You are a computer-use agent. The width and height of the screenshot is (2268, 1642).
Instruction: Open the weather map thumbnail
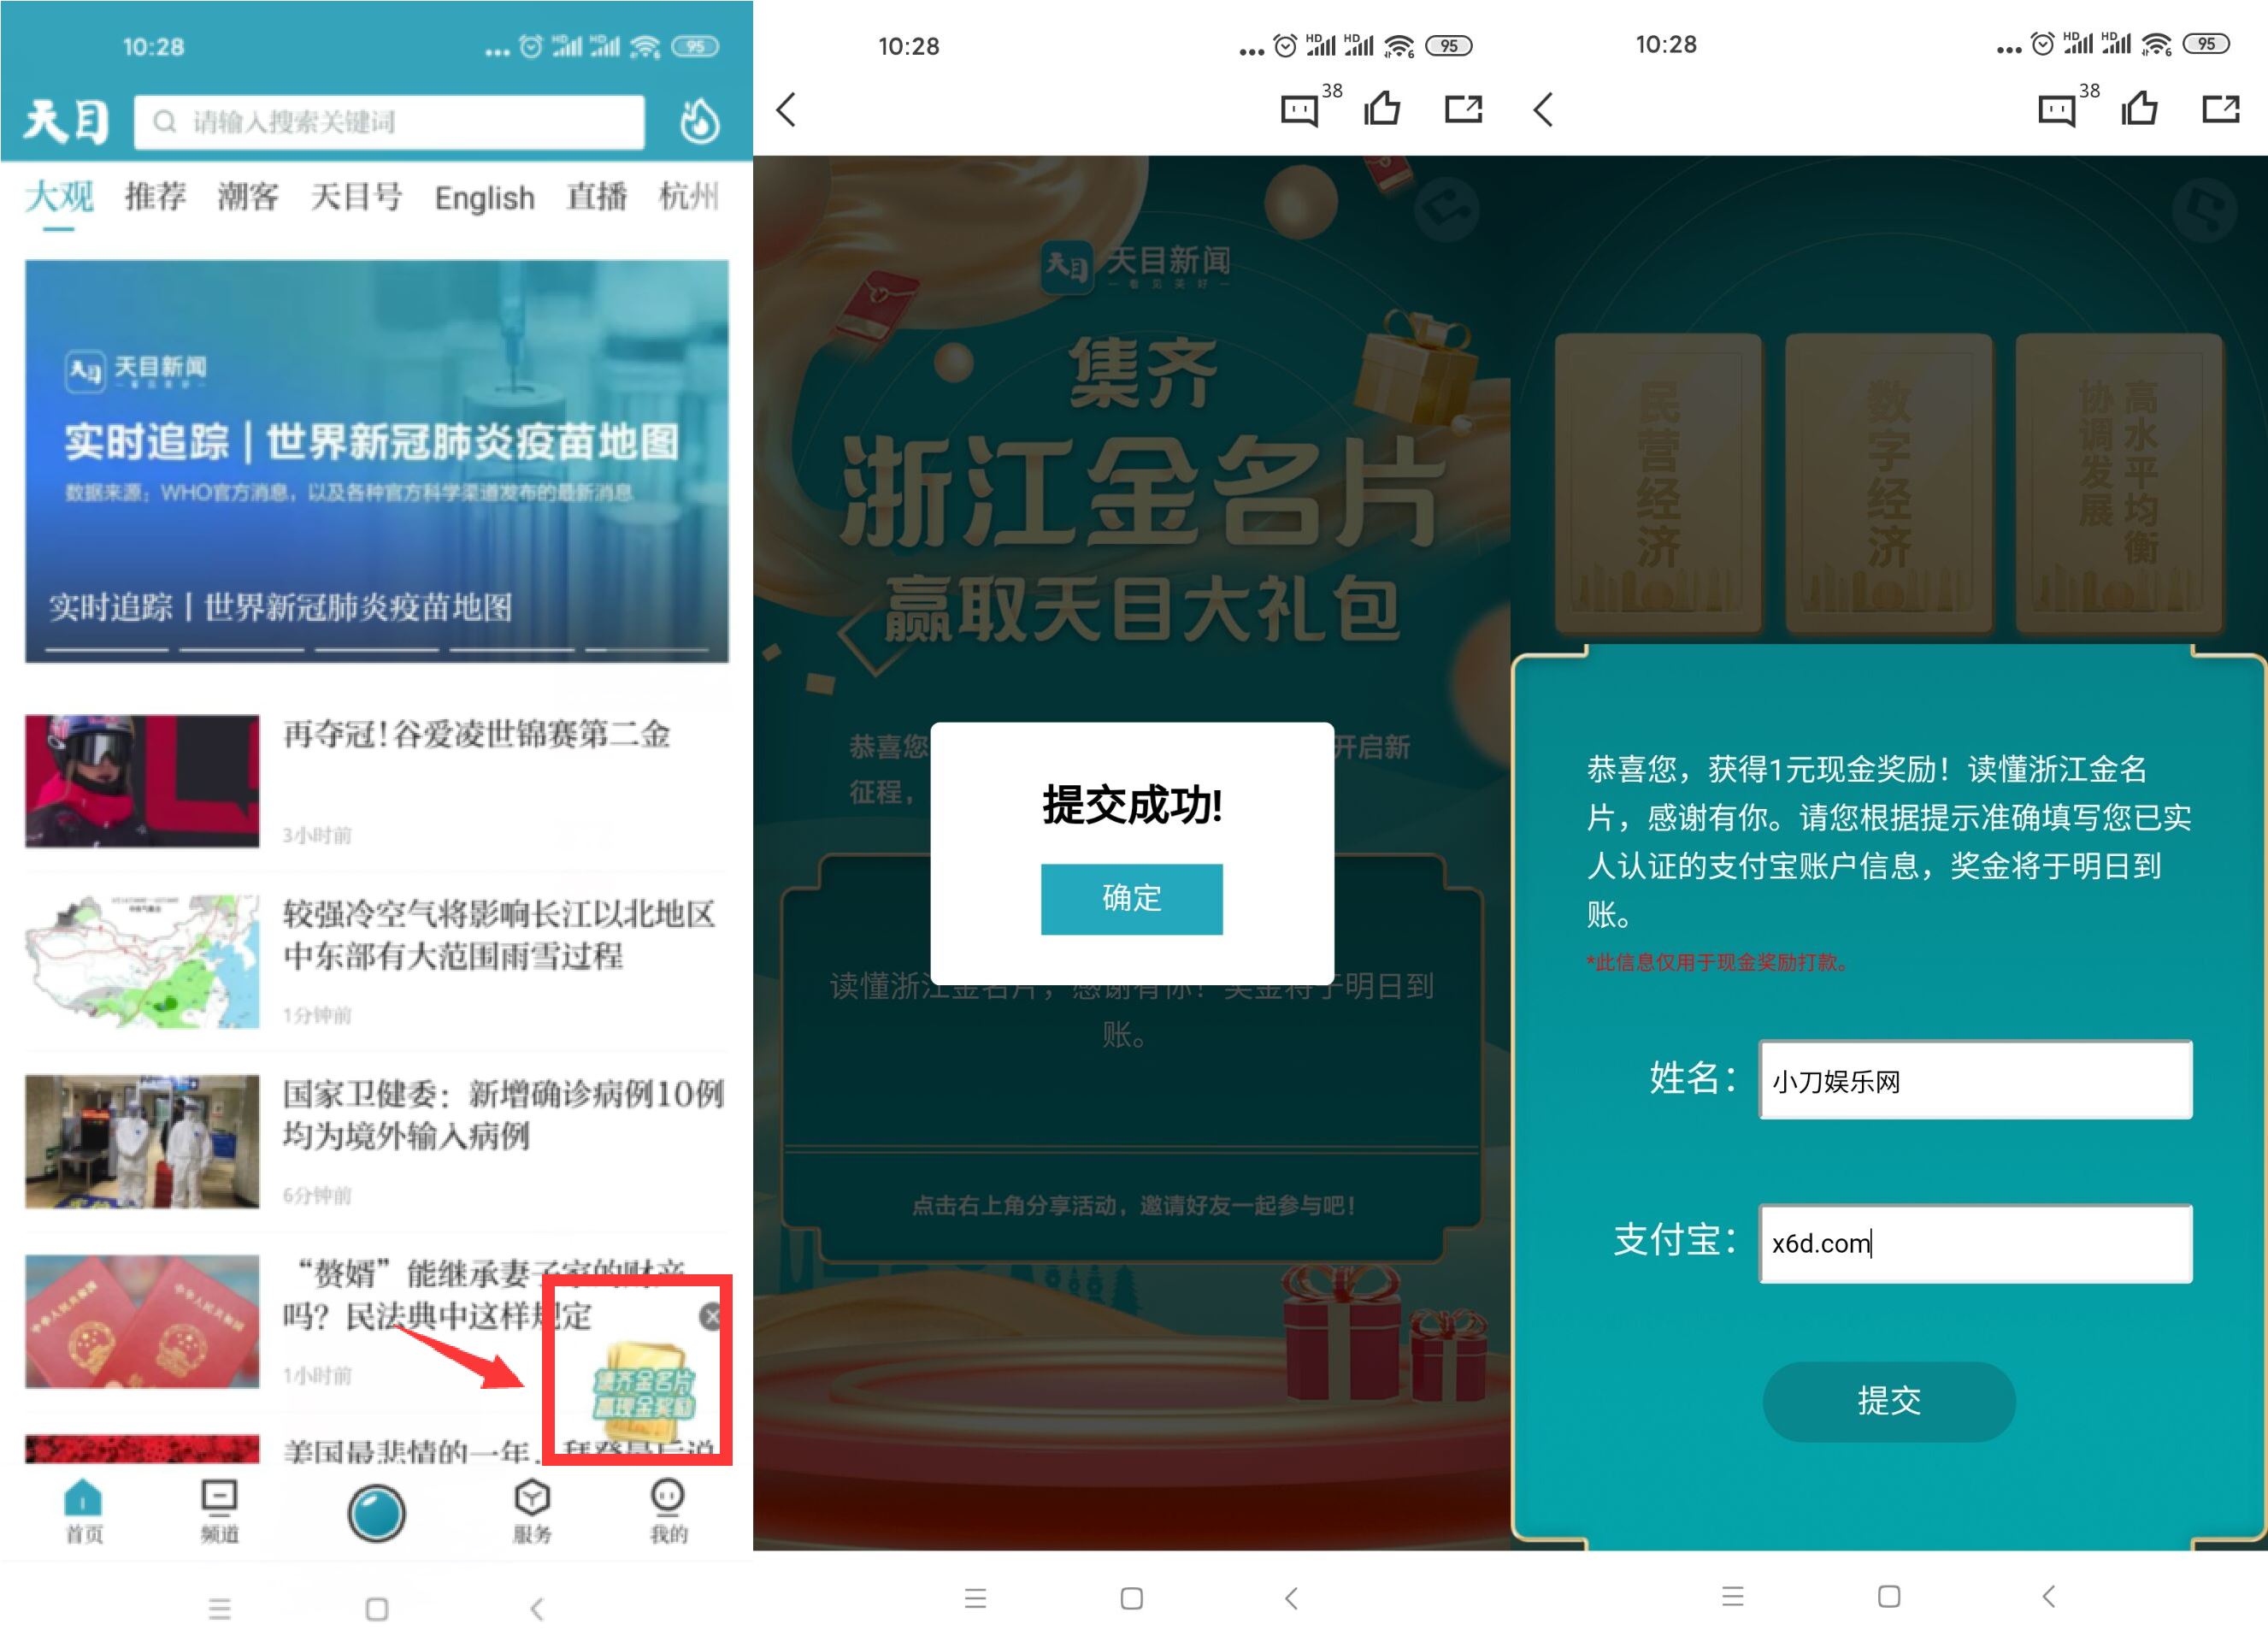tap(142, 960)
